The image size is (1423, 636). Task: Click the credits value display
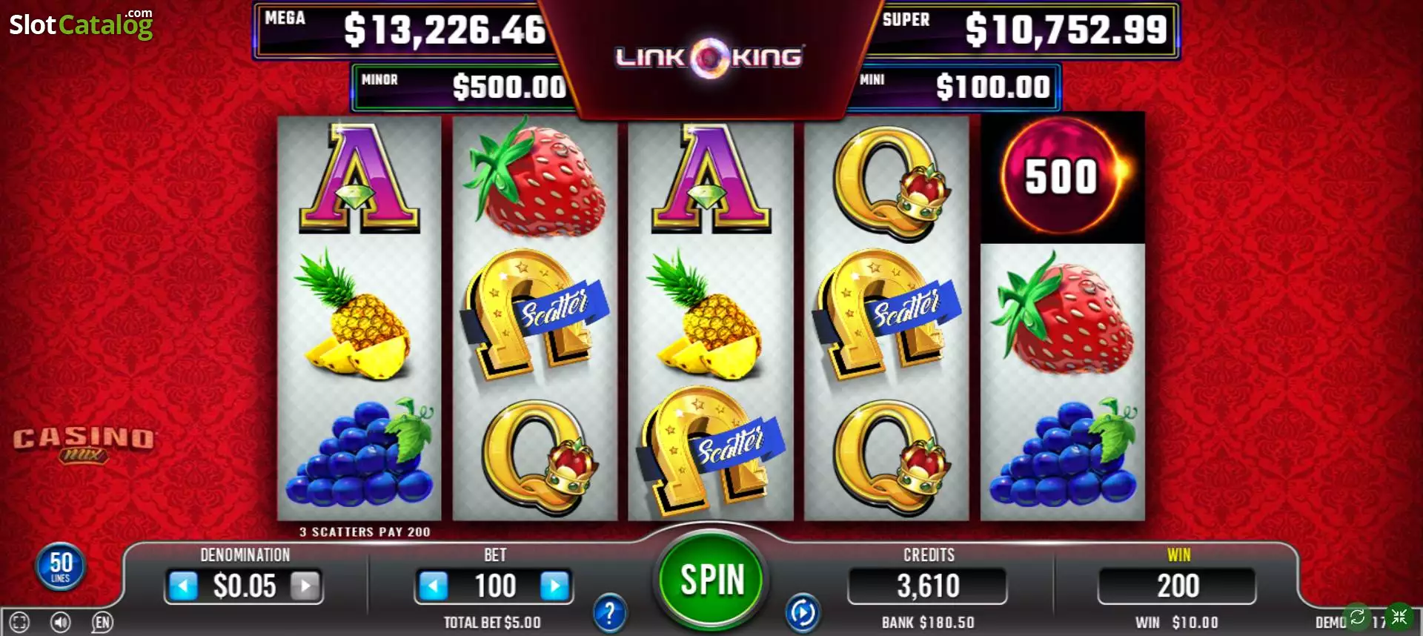coord(928,586)
